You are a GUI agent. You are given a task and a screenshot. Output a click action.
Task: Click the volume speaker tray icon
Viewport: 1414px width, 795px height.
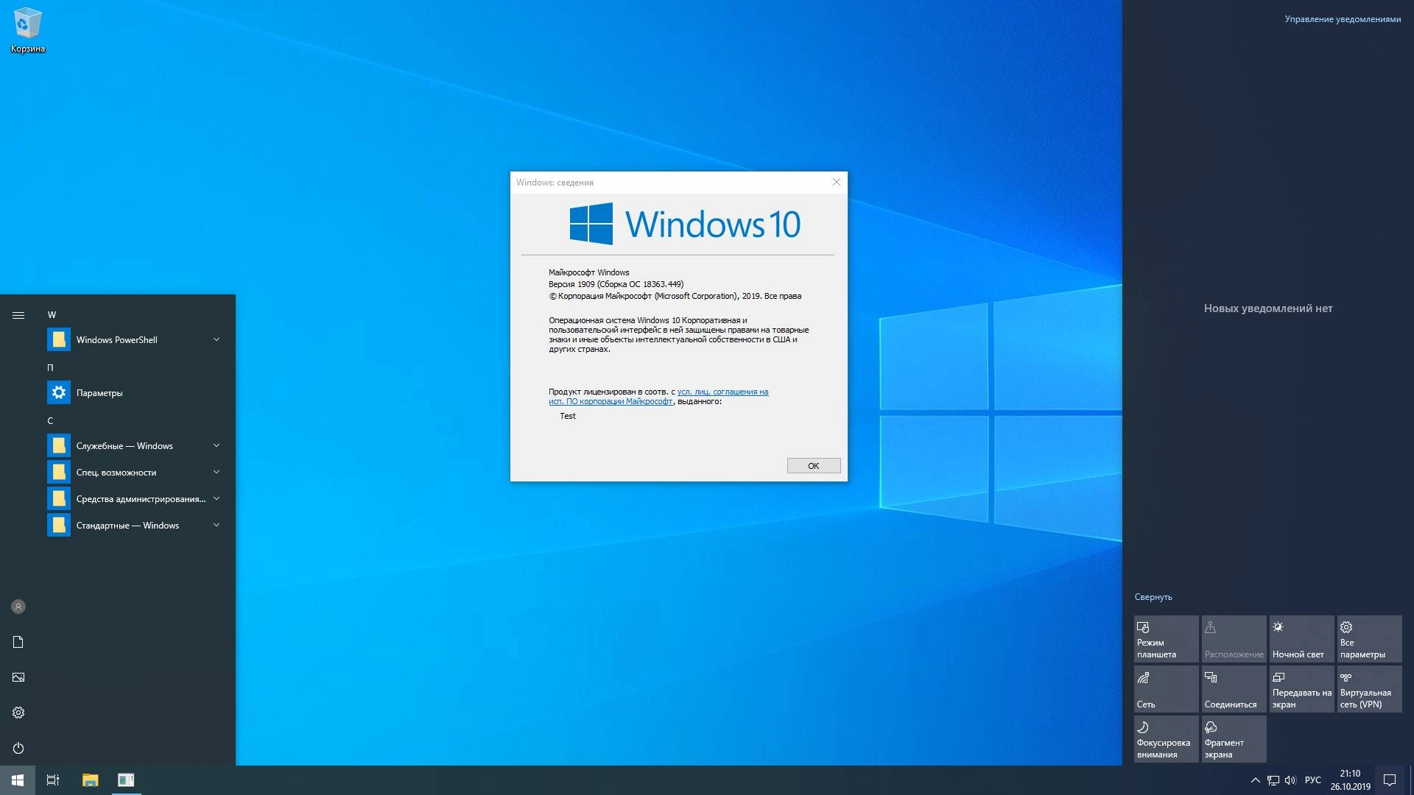click(1290, 780)
